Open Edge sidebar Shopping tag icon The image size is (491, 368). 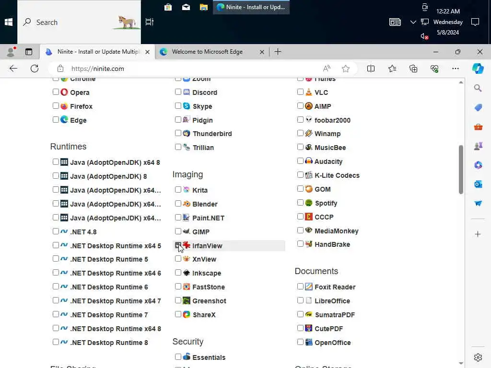(478, 108)
